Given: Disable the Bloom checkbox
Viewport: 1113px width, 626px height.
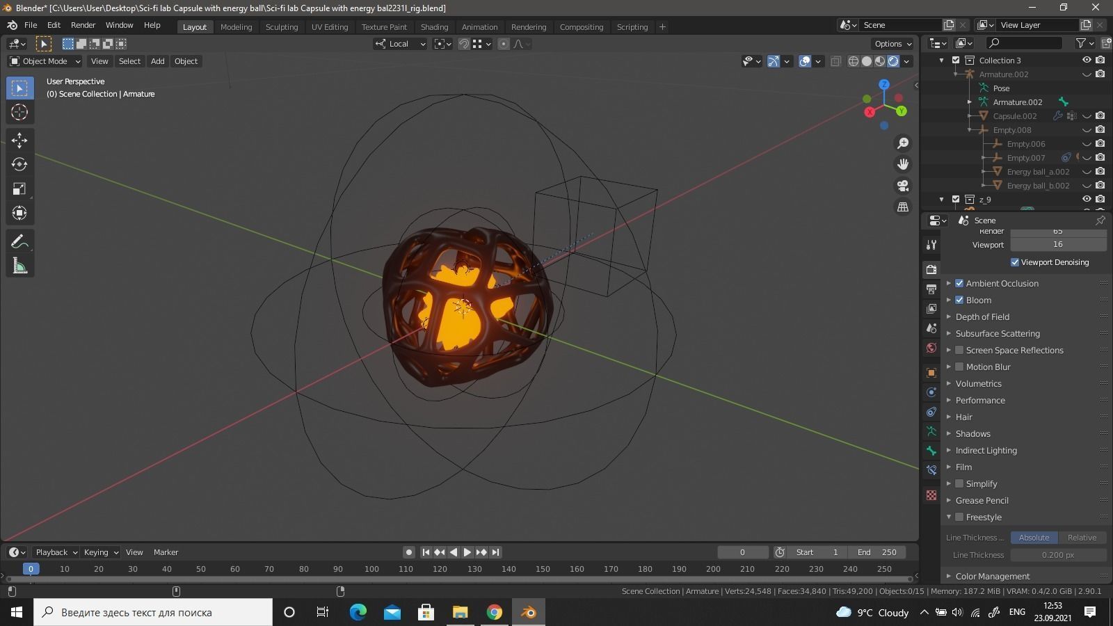Looking at the screenshot, I should [x=959, y=300].
